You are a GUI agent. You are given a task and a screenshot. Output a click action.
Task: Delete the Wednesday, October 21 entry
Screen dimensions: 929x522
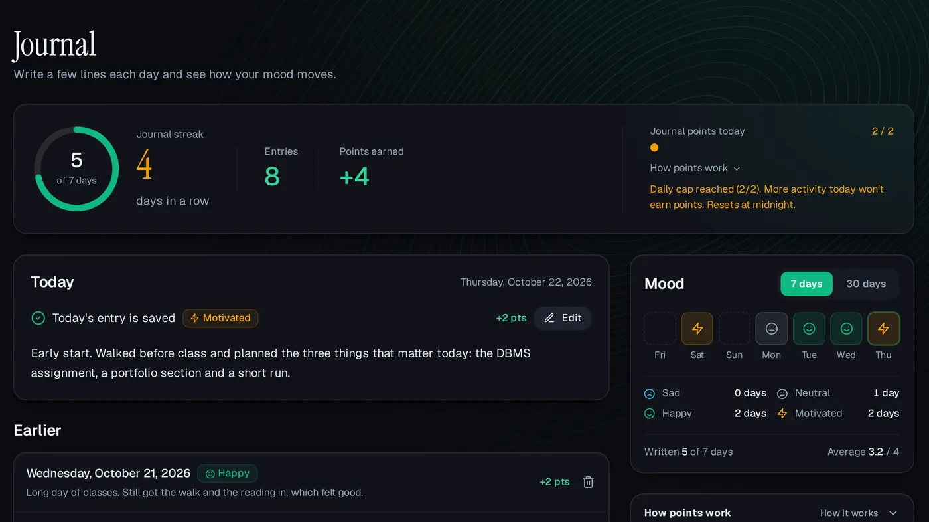(x=588, y=482)
